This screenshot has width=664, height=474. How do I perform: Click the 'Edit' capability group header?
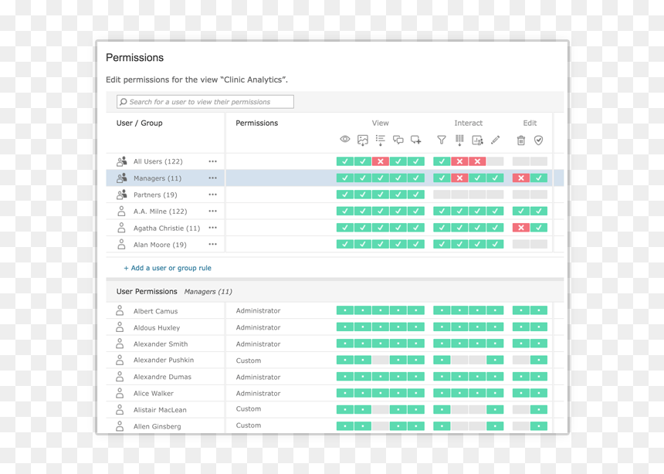(530, 123)
